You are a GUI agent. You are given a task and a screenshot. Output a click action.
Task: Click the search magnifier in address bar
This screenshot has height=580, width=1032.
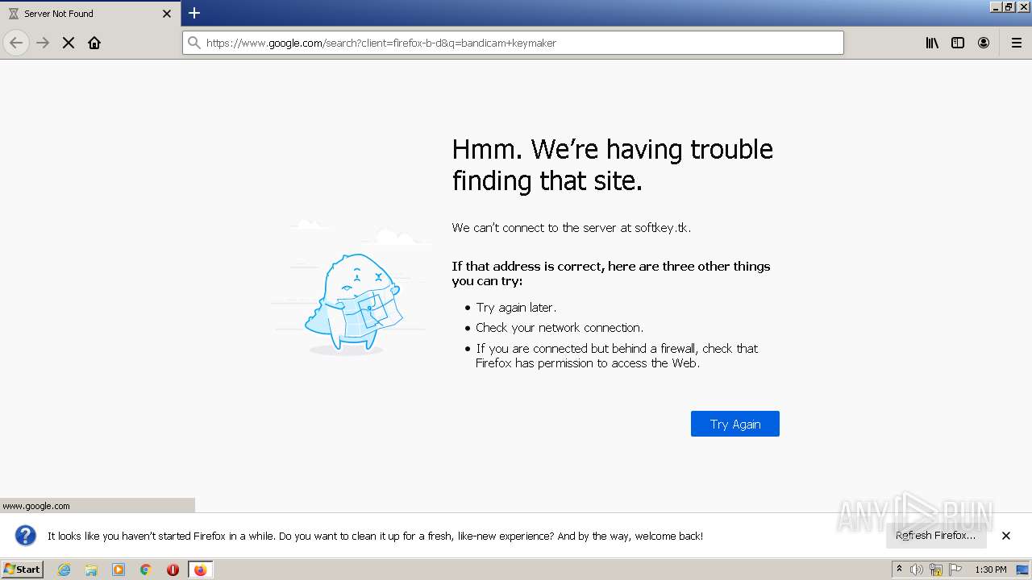194,43
